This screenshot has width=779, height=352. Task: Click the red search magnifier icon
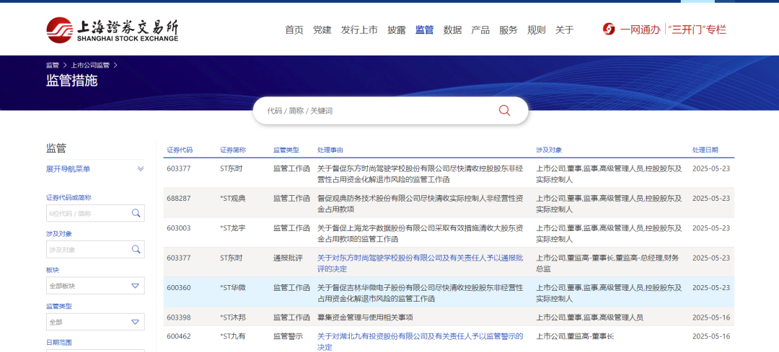504,111
